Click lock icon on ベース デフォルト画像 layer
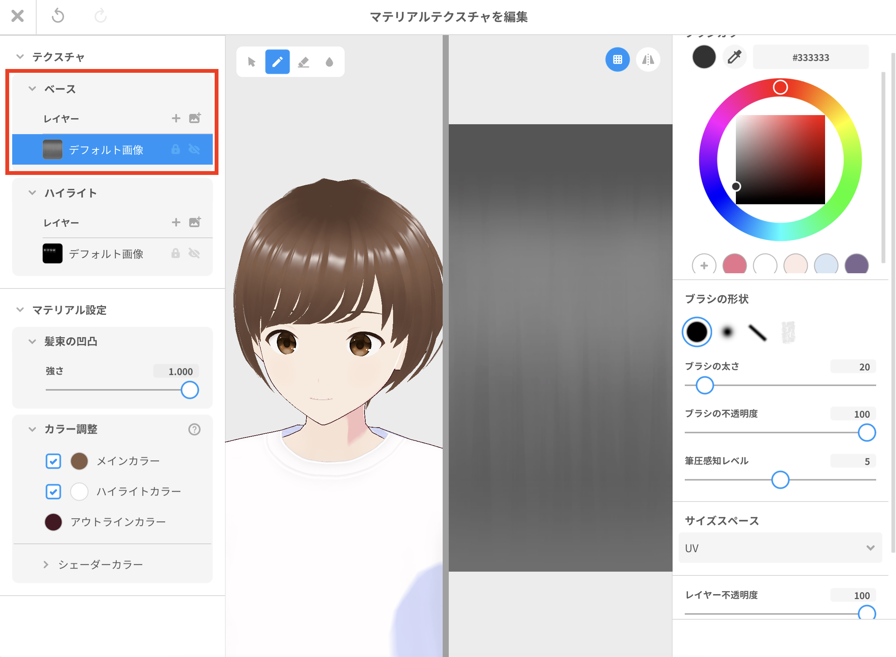Image resolution: width=896 pixels, height=657 pixels. pos(175,149)
